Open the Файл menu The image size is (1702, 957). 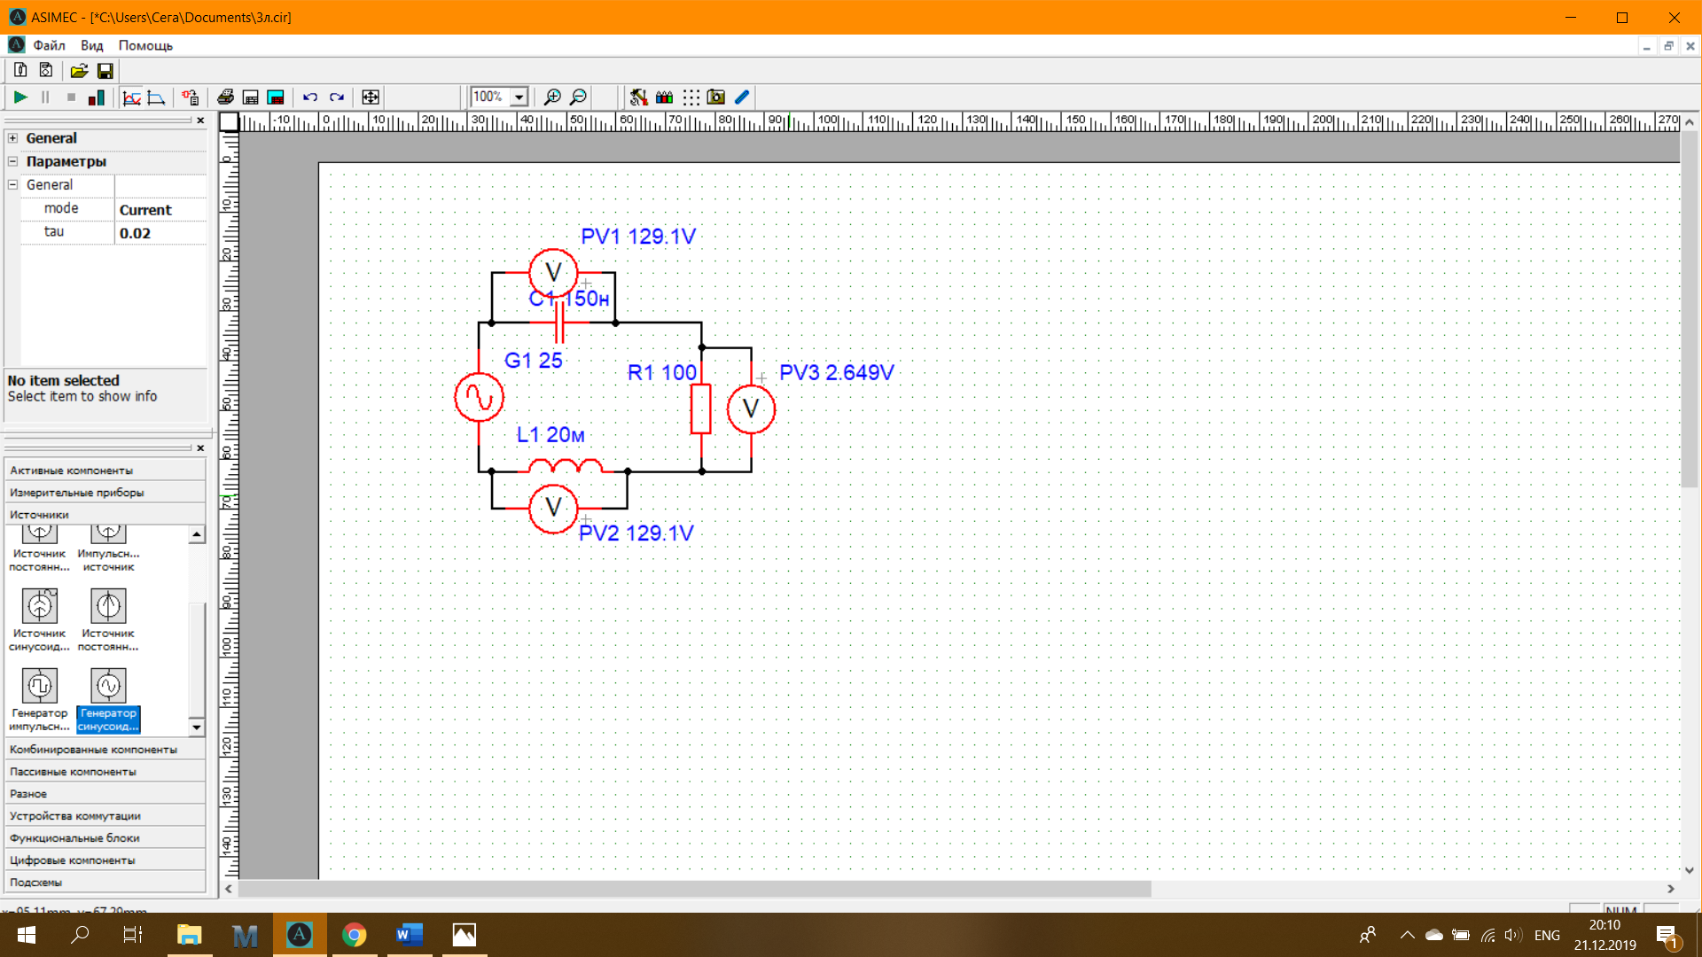[50, 45]
